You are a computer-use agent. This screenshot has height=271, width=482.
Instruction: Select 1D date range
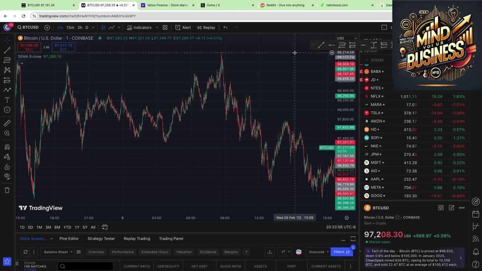(22, 227)
